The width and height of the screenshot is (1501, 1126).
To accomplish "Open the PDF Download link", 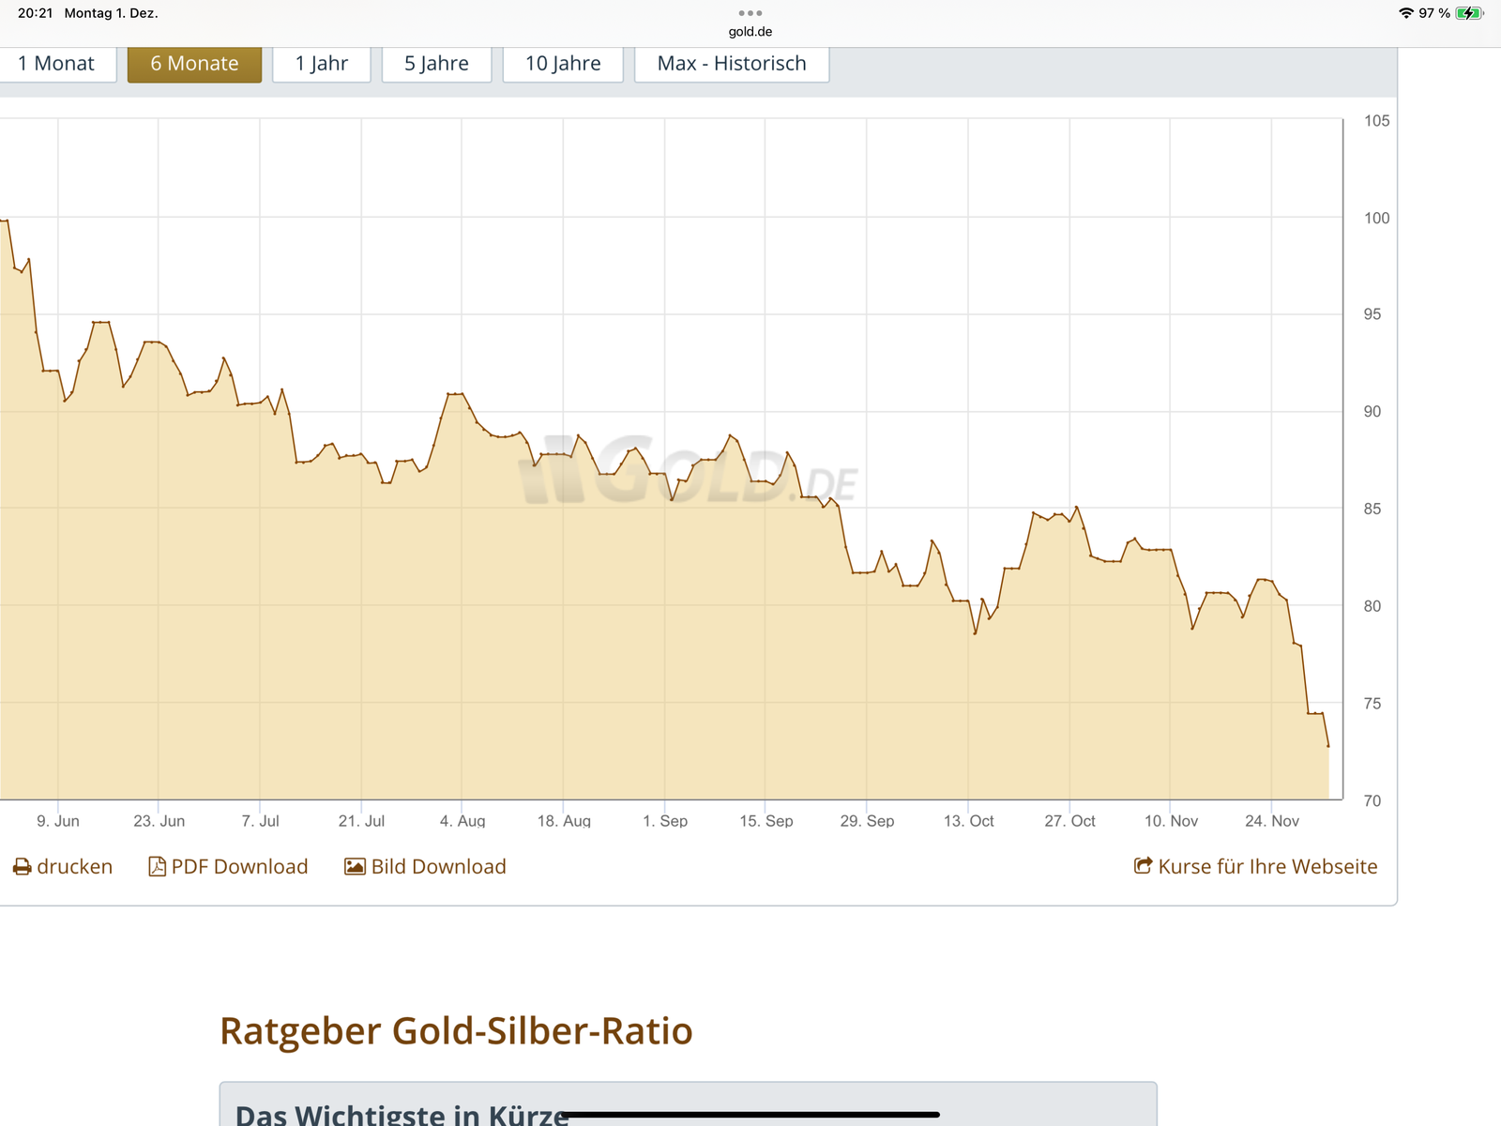I will click(239, 867).
